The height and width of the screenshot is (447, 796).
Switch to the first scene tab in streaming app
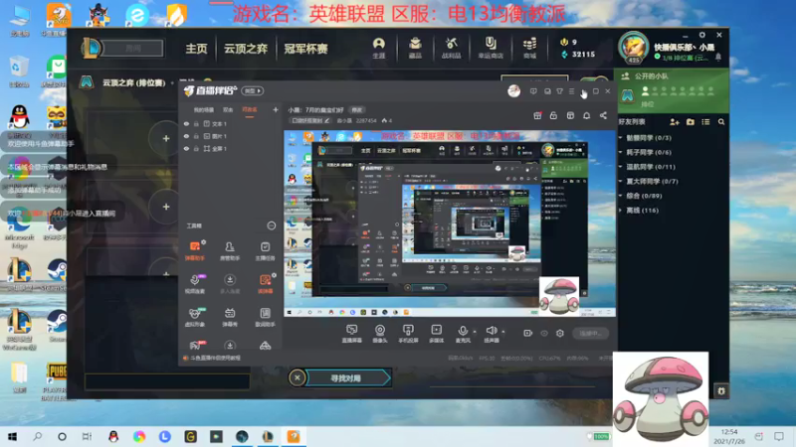pyautogui.click(x=204, y=109)
